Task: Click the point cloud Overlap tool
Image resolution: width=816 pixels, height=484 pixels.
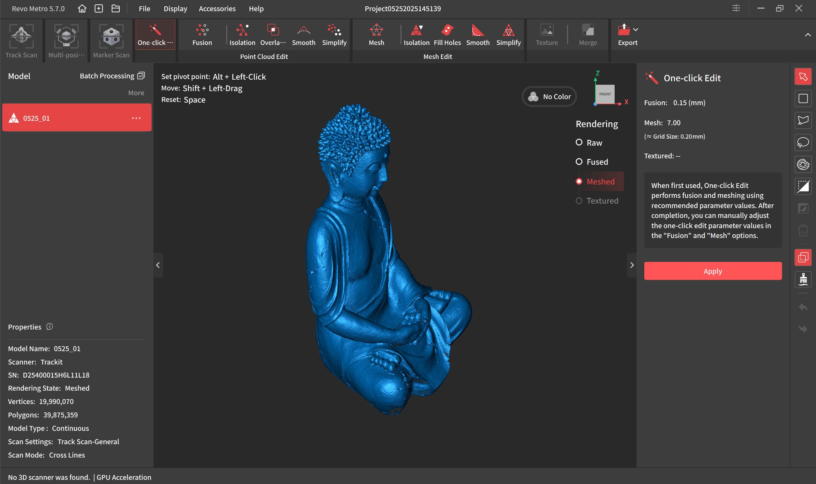Action: (273, 34)
